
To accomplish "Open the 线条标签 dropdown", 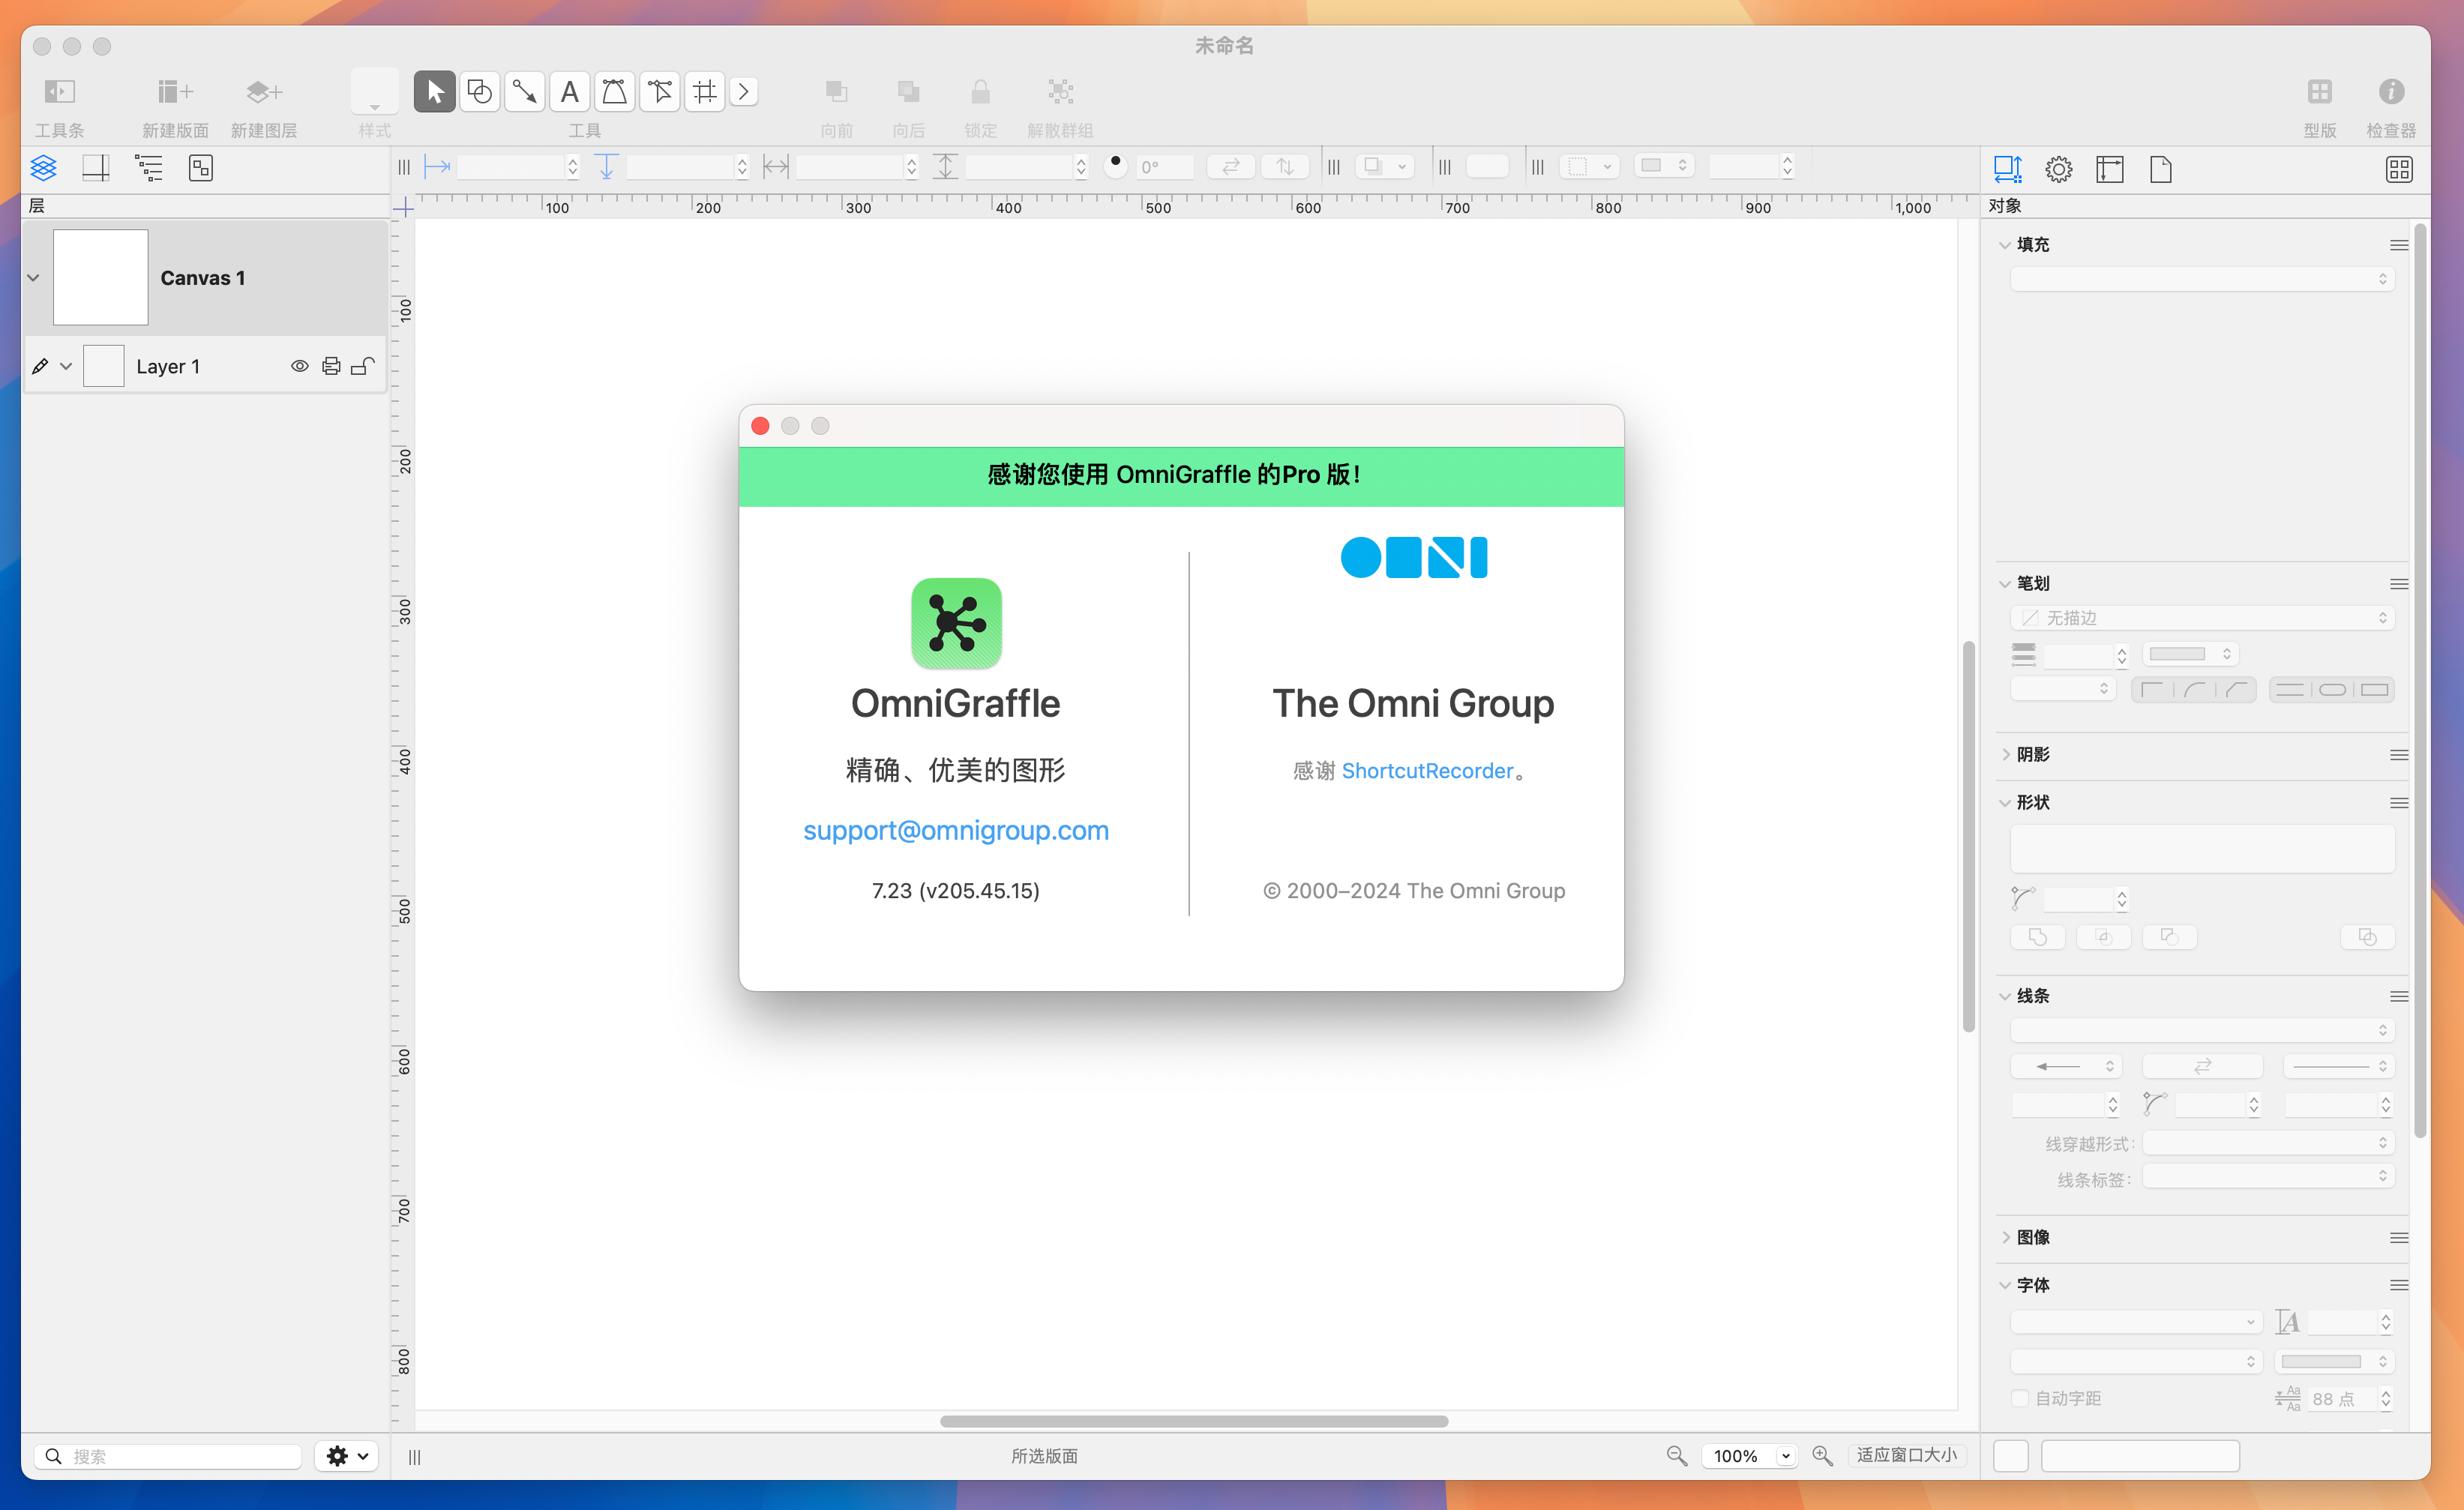I will point(2268,1178).
